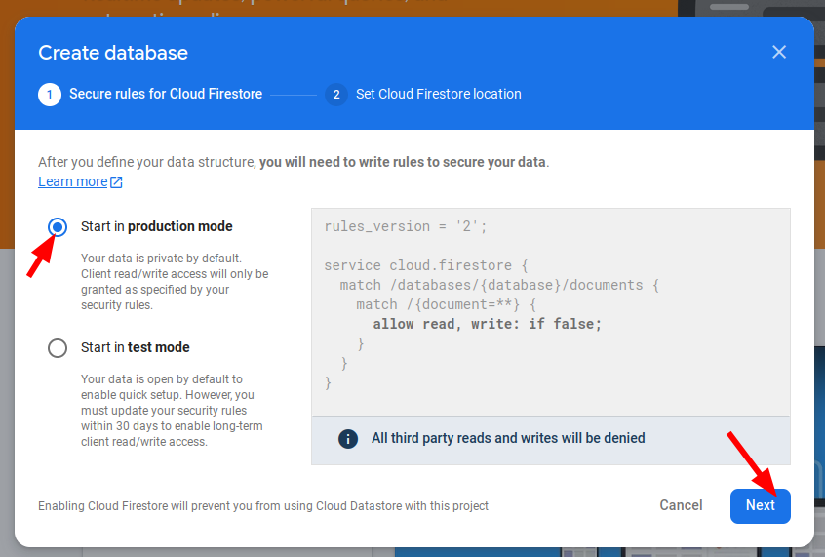Click 'All third party reads and writes will be denied'

coord(508,438)
